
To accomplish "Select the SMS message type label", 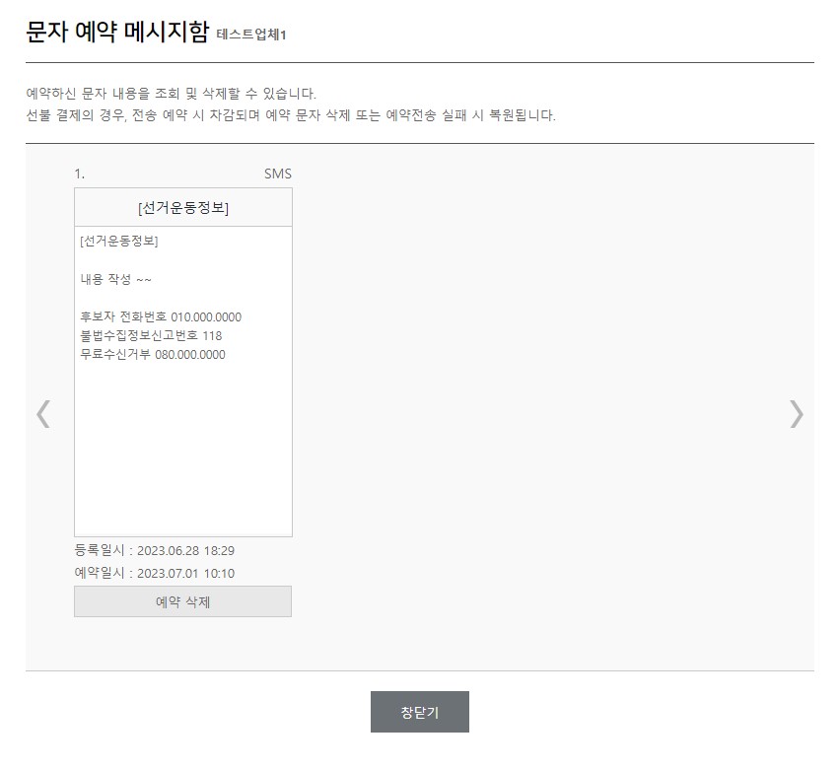I will (x=277, y=174).
